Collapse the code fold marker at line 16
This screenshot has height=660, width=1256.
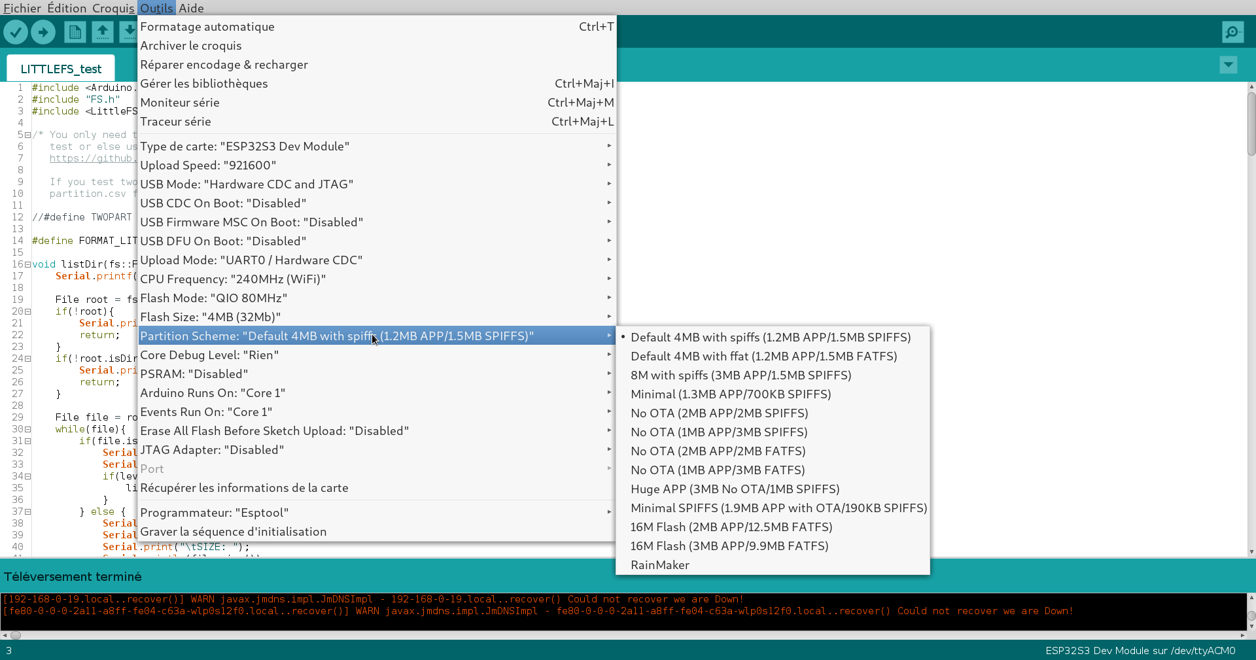coord(27,265)
